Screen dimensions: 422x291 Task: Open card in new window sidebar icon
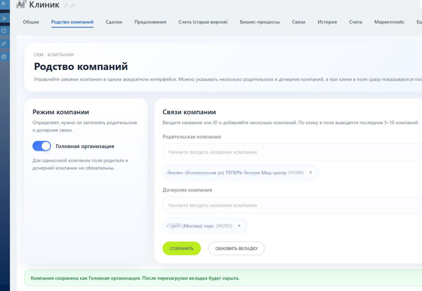pos(4,30)
